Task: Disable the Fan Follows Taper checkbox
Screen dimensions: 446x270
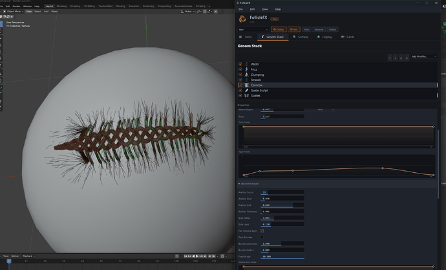Action: click(x=262, y=231)
